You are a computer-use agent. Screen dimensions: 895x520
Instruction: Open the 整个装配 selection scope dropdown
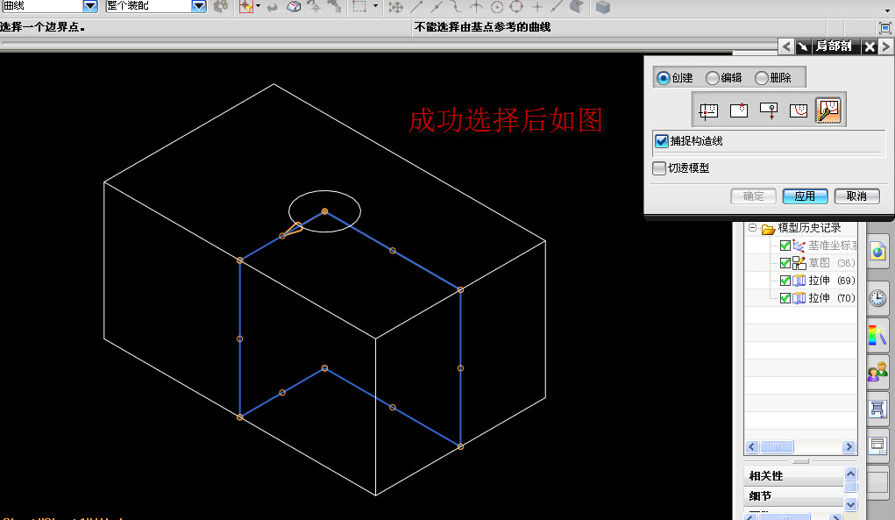click(199, 6)
